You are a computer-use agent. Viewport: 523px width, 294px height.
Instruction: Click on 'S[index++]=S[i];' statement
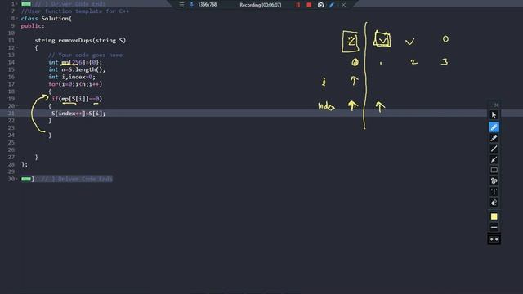tap(78, 114)
